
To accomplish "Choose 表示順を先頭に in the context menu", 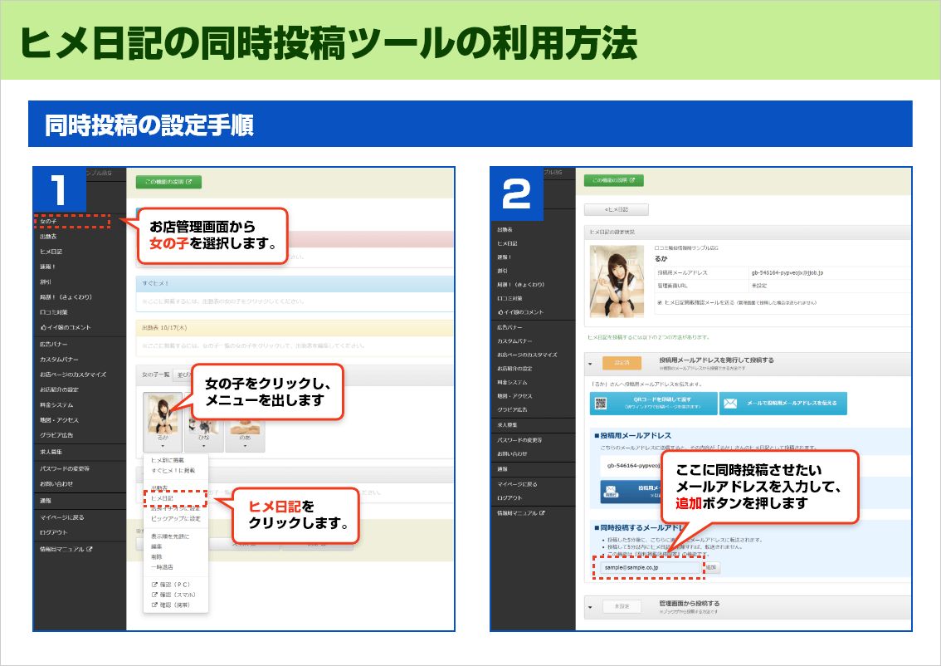I will point(170,536).
